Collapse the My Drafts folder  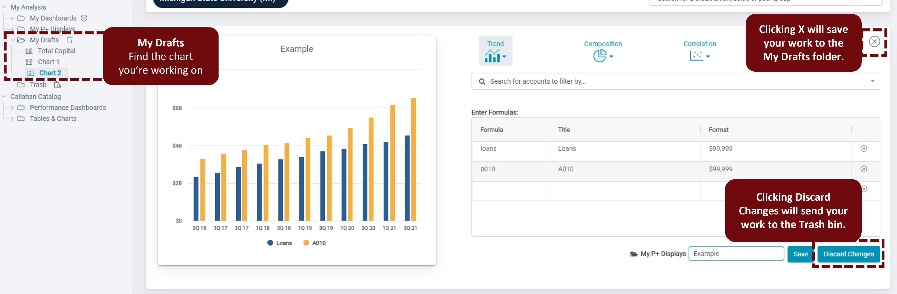click(13, 40)
